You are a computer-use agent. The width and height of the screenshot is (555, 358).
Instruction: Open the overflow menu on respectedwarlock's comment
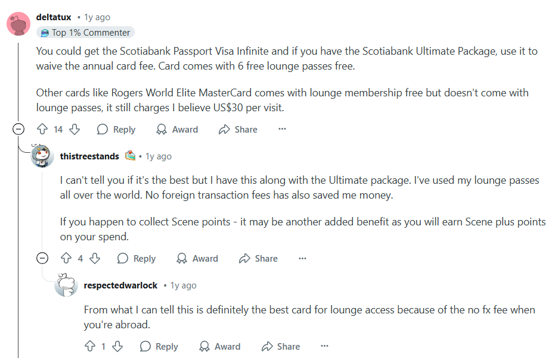click(324, 346)
